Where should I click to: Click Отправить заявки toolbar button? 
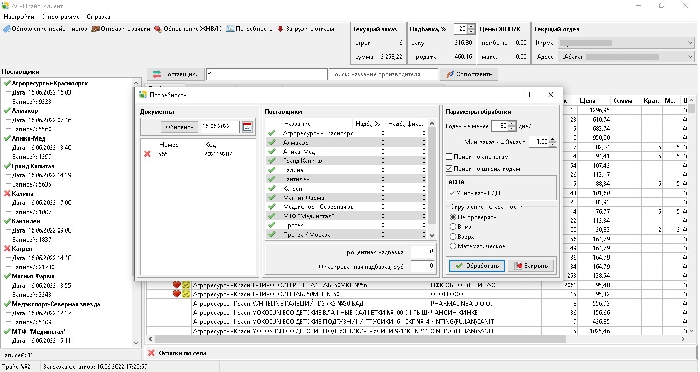click(121, 29)
